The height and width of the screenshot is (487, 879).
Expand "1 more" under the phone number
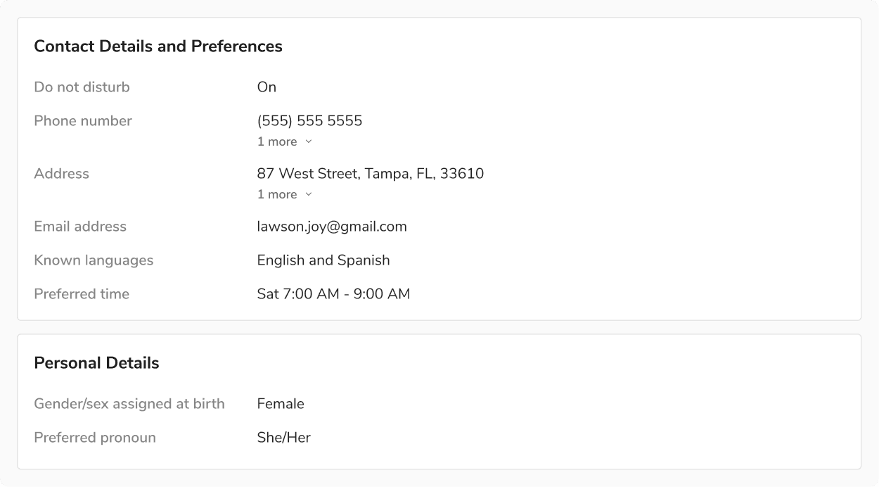pos(284,141)
